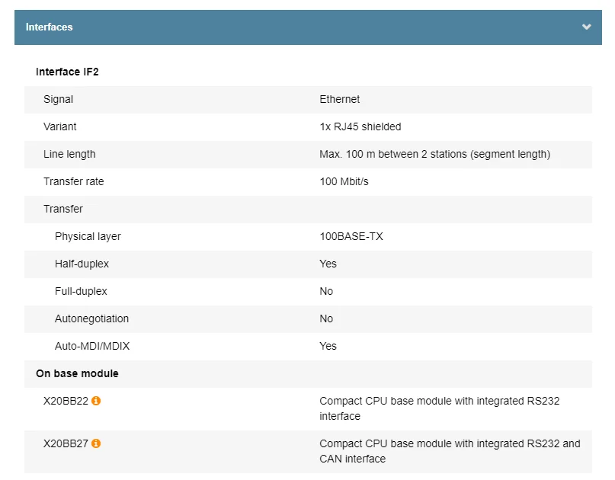Click the Physical layer row label

point(88,236)
